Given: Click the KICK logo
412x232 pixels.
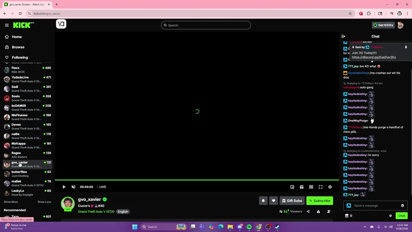Looking at the screenshot, I should [x=23, y=25].
